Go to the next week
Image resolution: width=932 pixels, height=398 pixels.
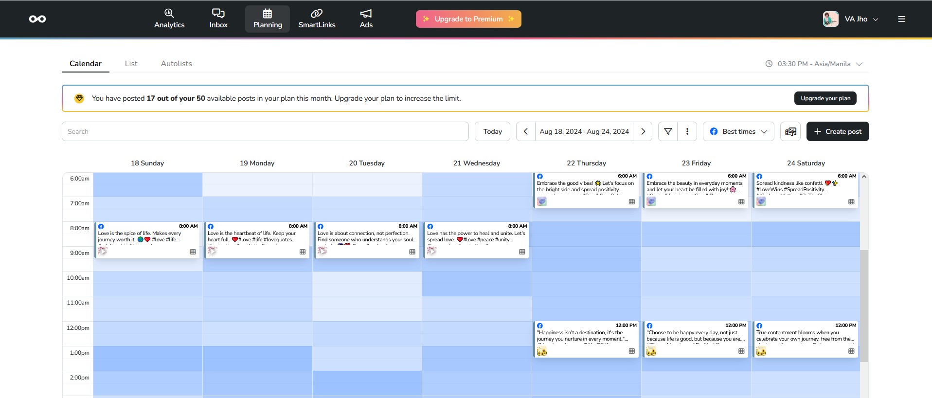(643, 131)
